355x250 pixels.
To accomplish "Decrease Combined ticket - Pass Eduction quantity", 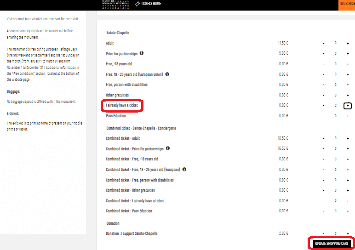I will 324,211.
